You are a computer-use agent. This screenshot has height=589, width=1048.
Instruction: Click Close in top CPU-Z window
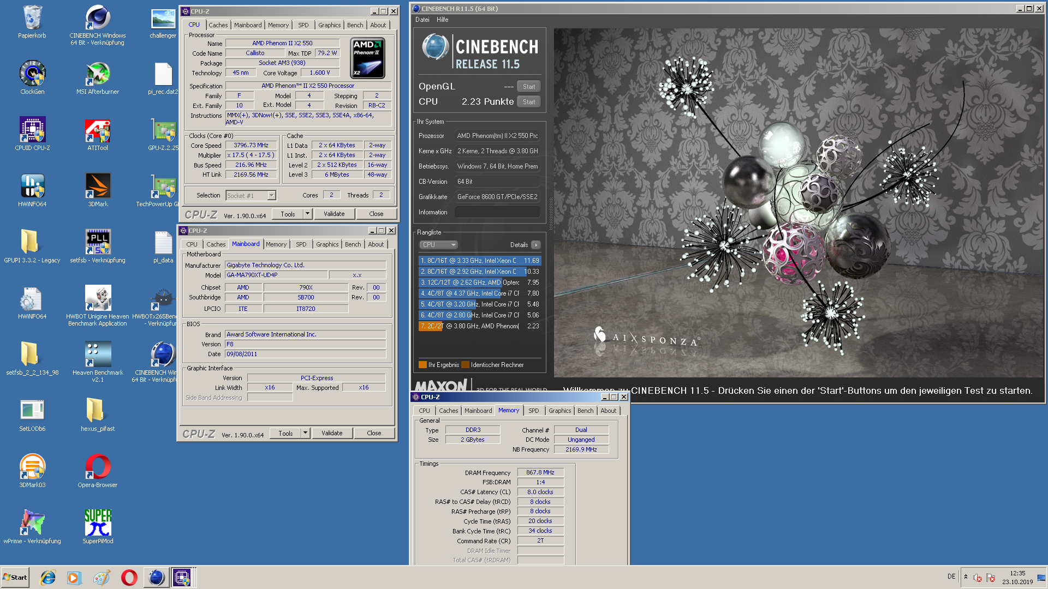tap(376, 214)
